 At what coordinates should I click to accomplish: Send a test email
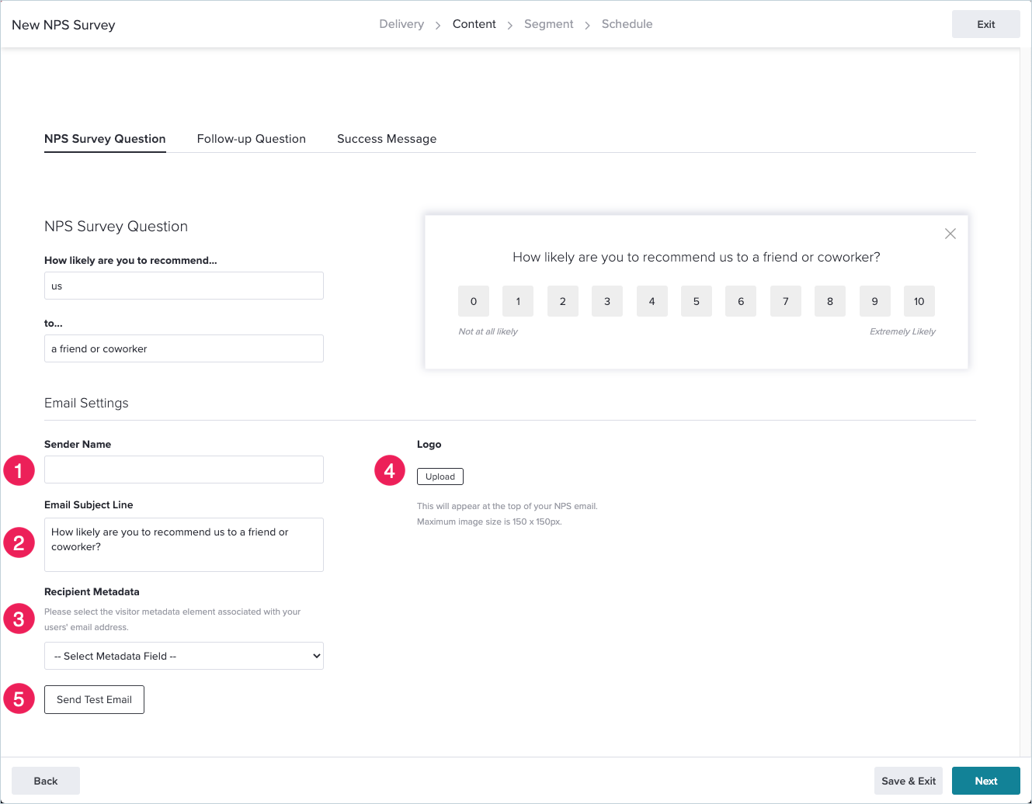[x=94, y=699]
